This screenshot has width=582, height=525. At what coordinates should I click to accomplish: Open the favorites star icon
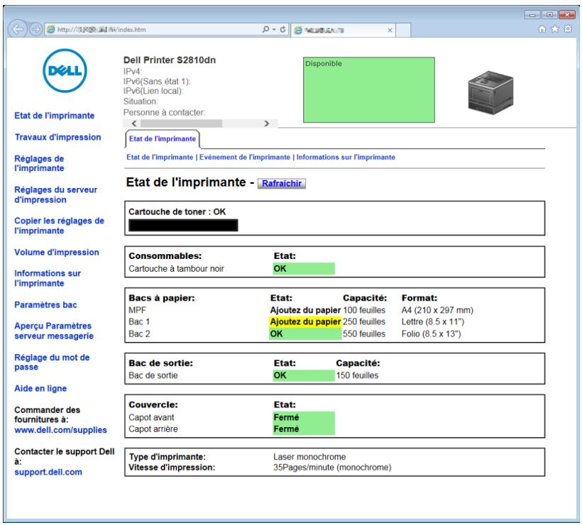click(555, 29)
